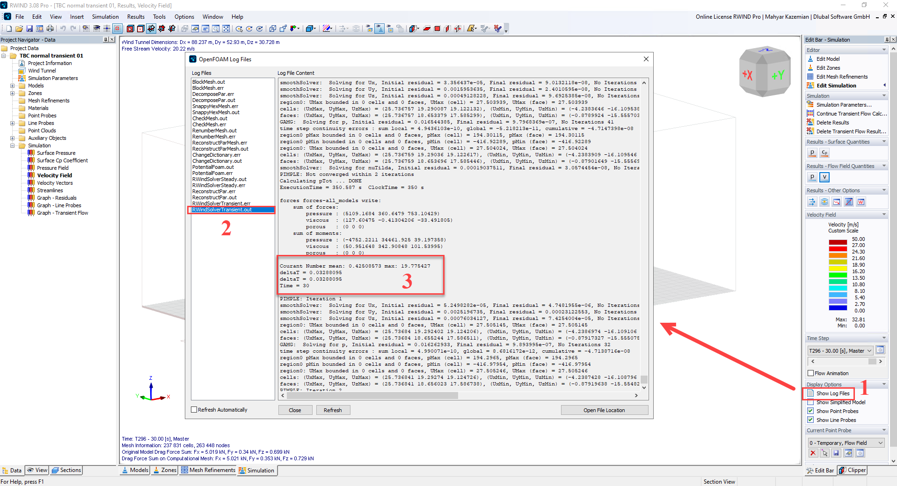Click the flow field pressure P icon
Screen dimensions: 897x486
812,177
